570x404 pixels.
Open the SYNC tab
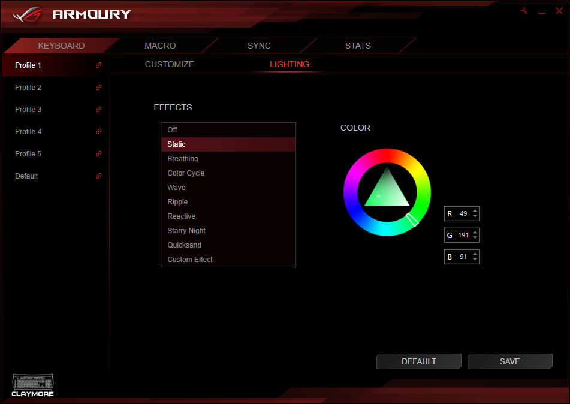pyautogui.click(x=259, y=46)
